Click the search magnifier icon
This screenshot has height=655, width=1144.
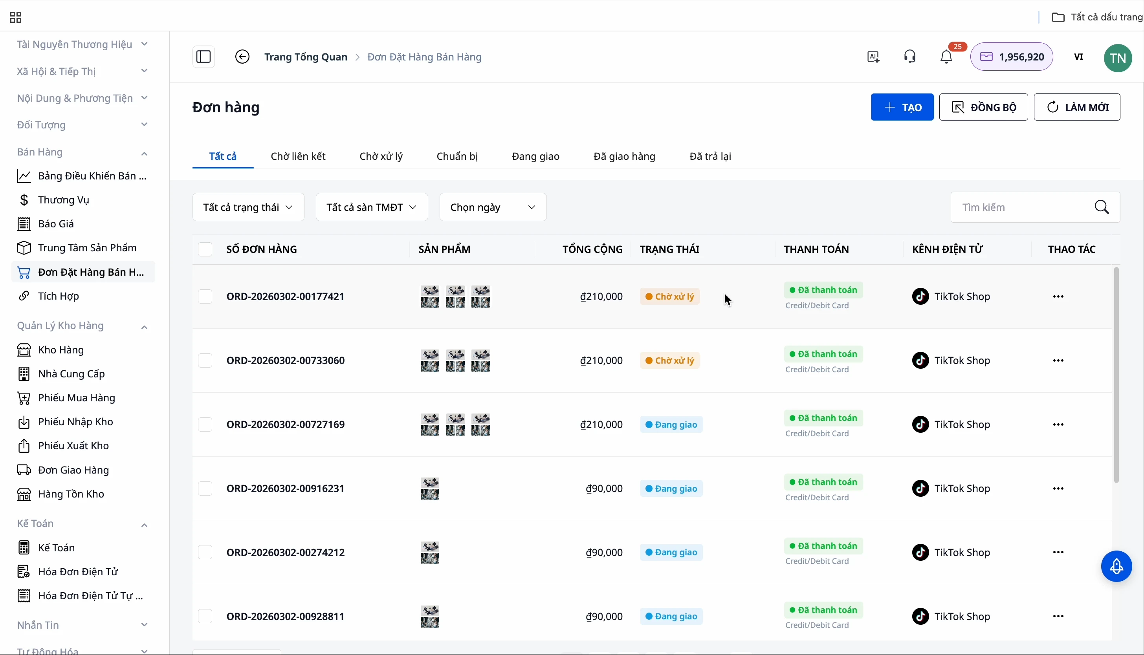point(1102,207)
